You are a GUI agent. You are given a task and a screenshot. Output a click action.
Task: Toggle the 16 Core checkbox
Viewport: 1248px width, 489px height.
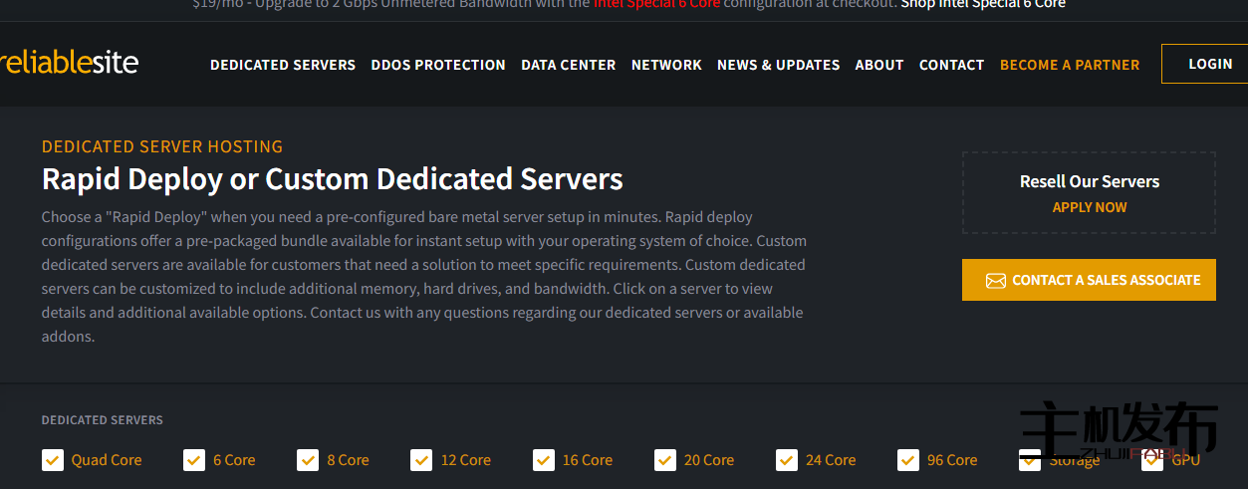click(543, 460)
